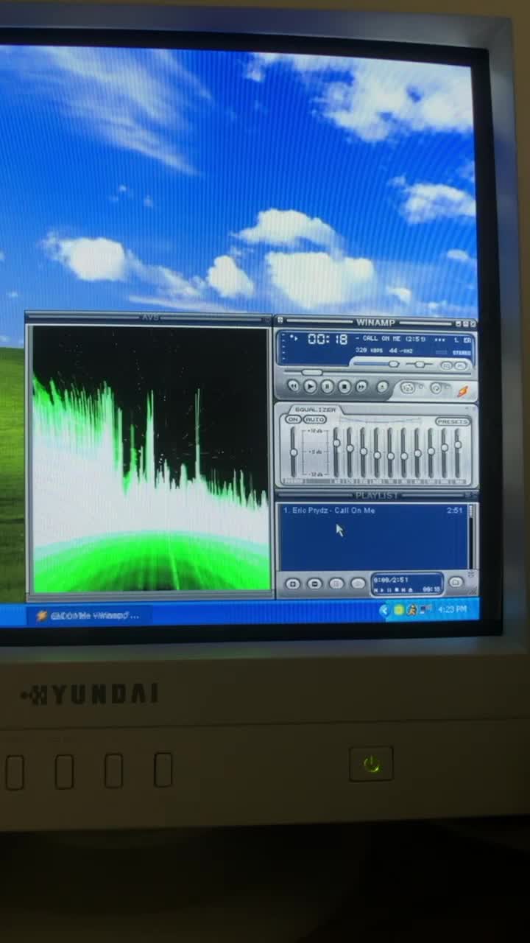Adjust the Winamp balance slider

pyautogui.click(x=420, y=364)
